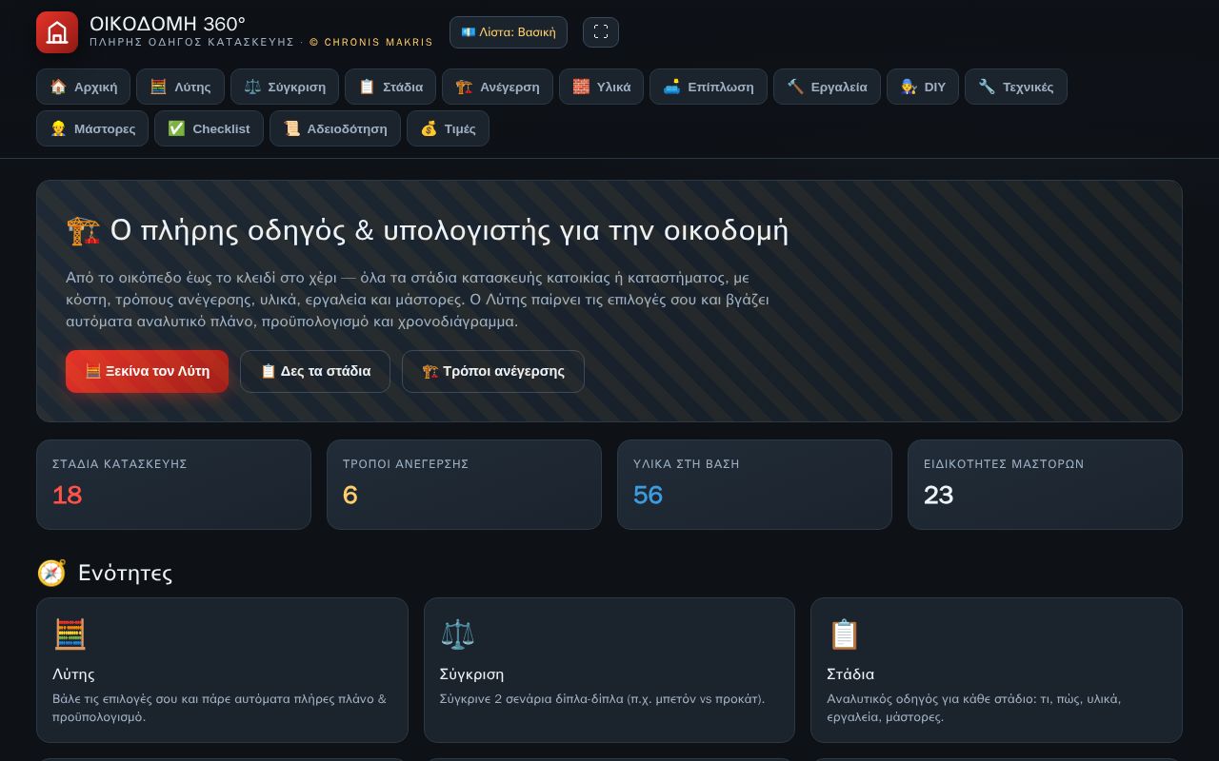Image resolution: width=1219 pixels, height=761 pixels.
Task: Toggle the Λίστα: Βασική price list
Action: pos(509,32)
